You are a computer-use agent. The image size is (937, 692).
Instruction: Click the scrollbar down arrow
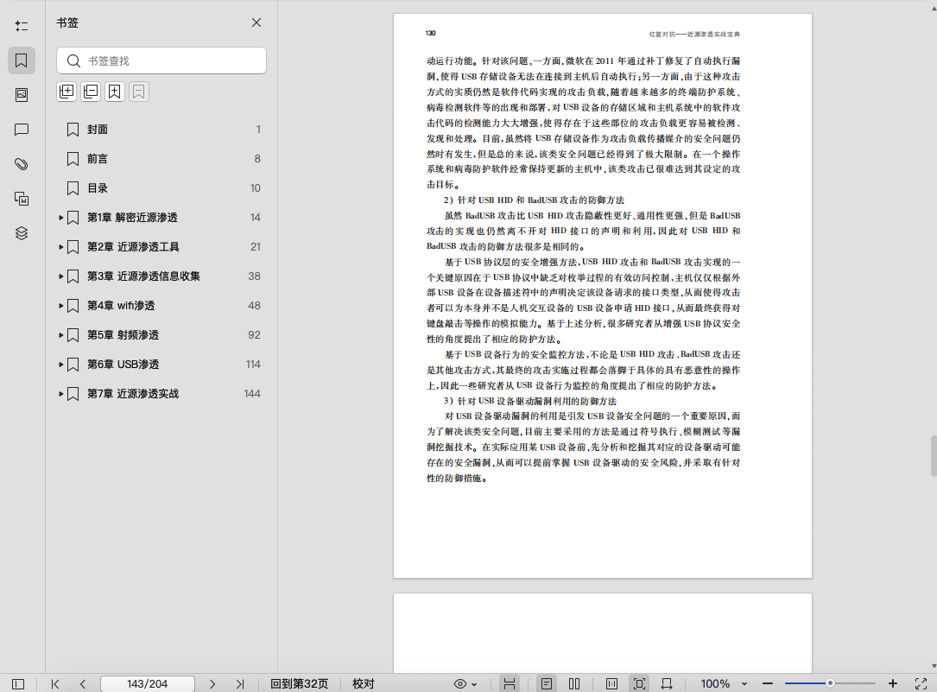934,666
